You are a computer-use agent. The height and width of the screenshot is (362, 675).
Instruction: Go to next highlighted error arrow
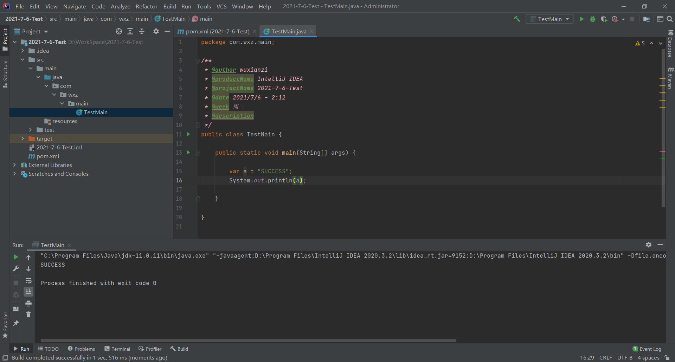pyautogui.click(x=661, y=43)
